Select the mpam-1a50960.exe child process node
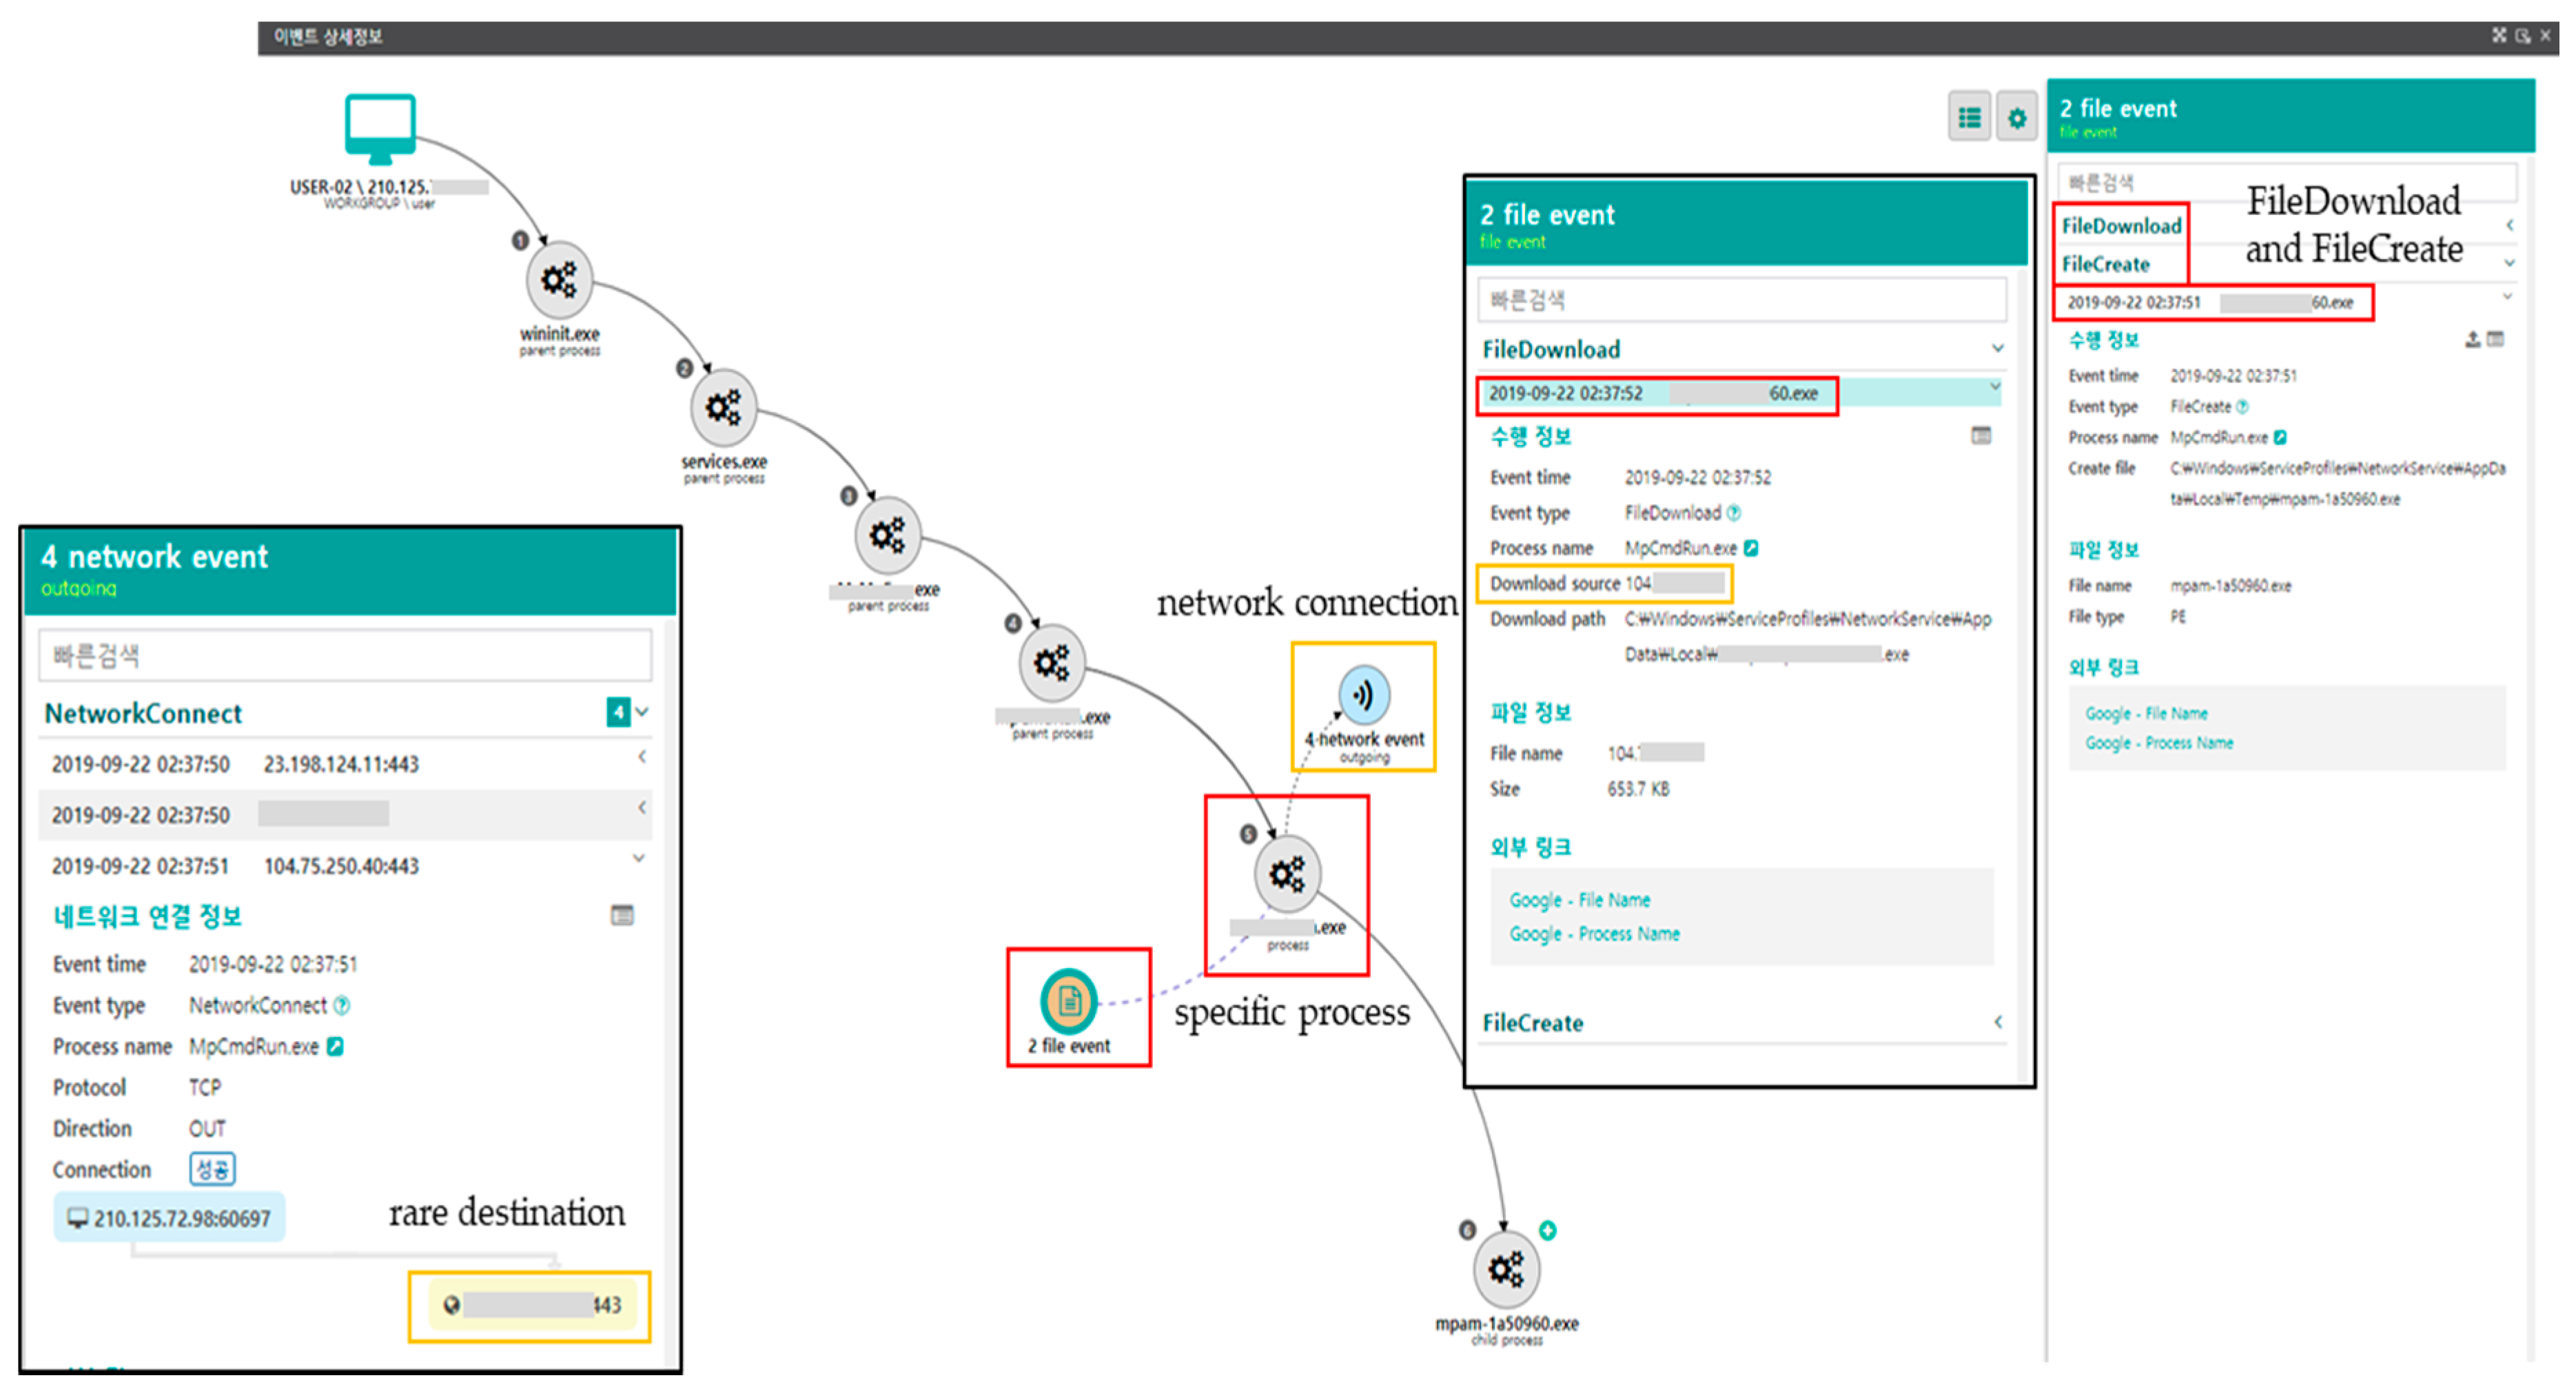 pyautogui.click(x=1506, y=1270)
